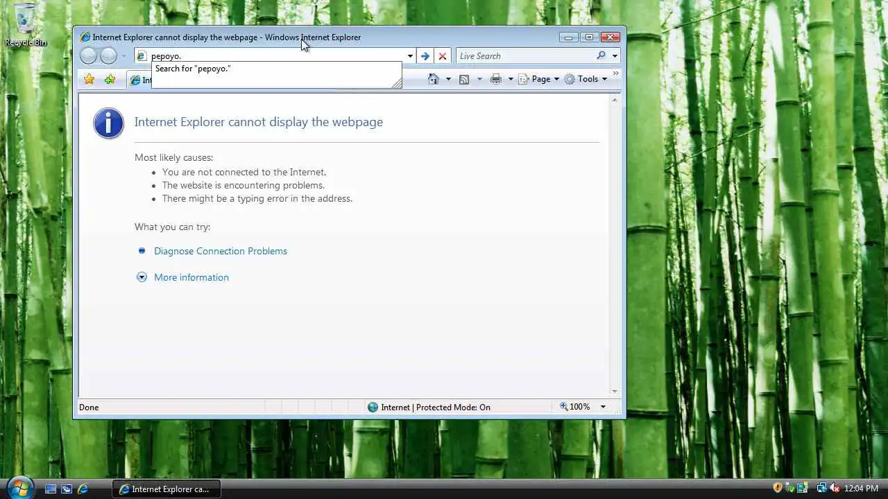Expand the toolbar overflow chevron
This screenshot has height=499, width=888.
click(615, 73)
